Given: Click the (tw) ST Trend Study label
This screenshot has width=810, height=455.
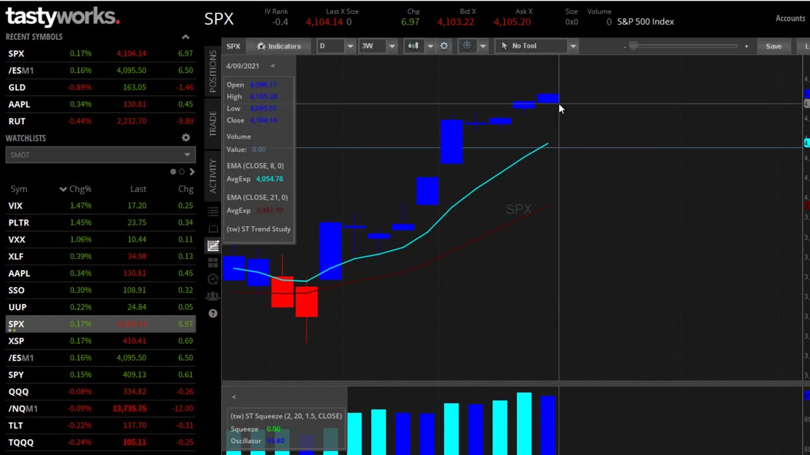Looking at the screenshot, I should 259,229.
